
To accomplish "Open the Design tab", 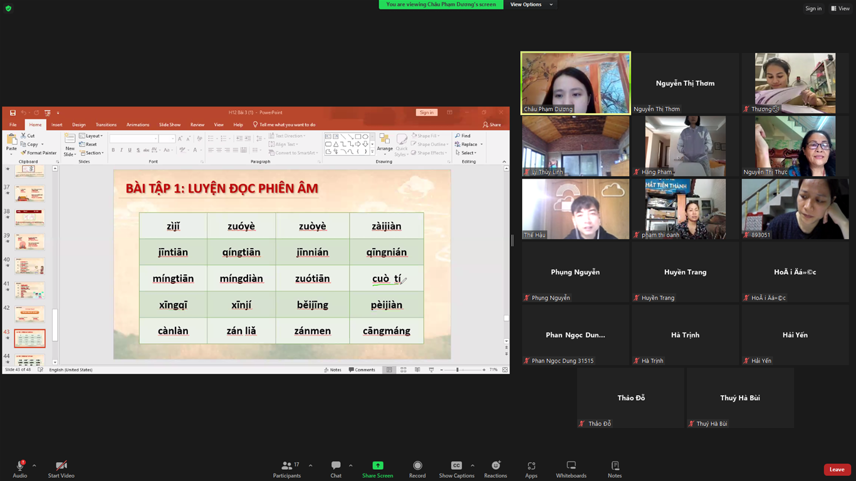I will [79, 125].
